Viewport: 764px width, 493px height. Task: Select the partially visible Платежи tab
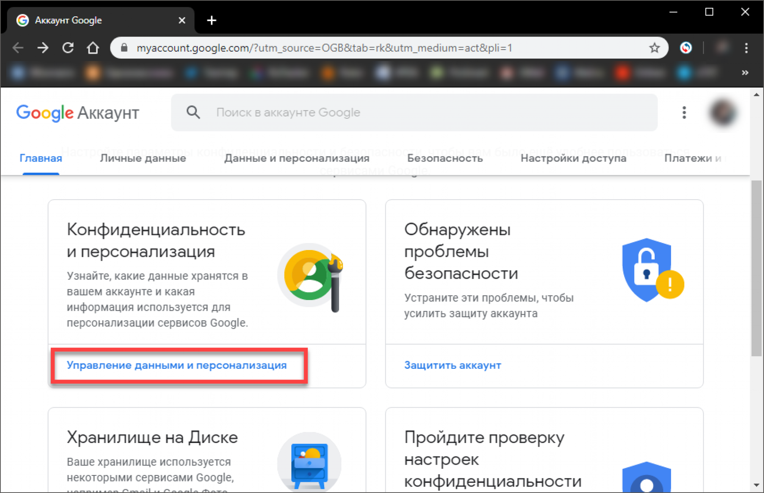[x=695, y=158]
